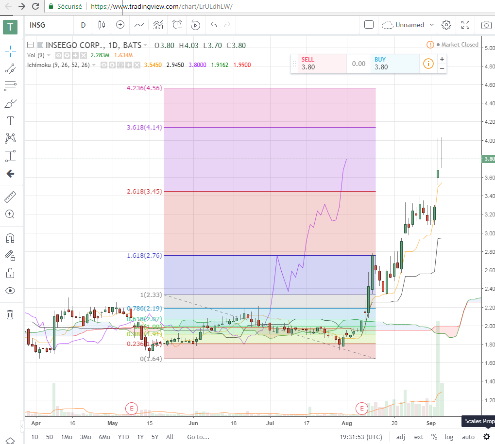495x444 pixels.
Task: Open the candlestick chart style selector
Action: tap(102, 25)
